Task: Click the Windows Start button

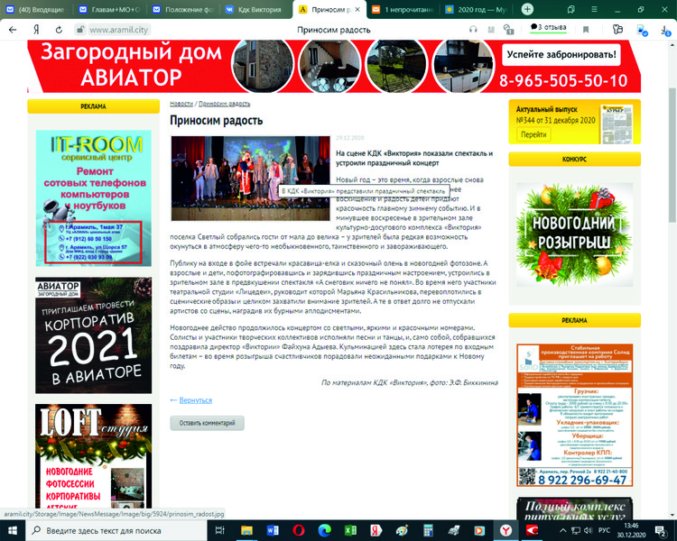Action: 12,529
